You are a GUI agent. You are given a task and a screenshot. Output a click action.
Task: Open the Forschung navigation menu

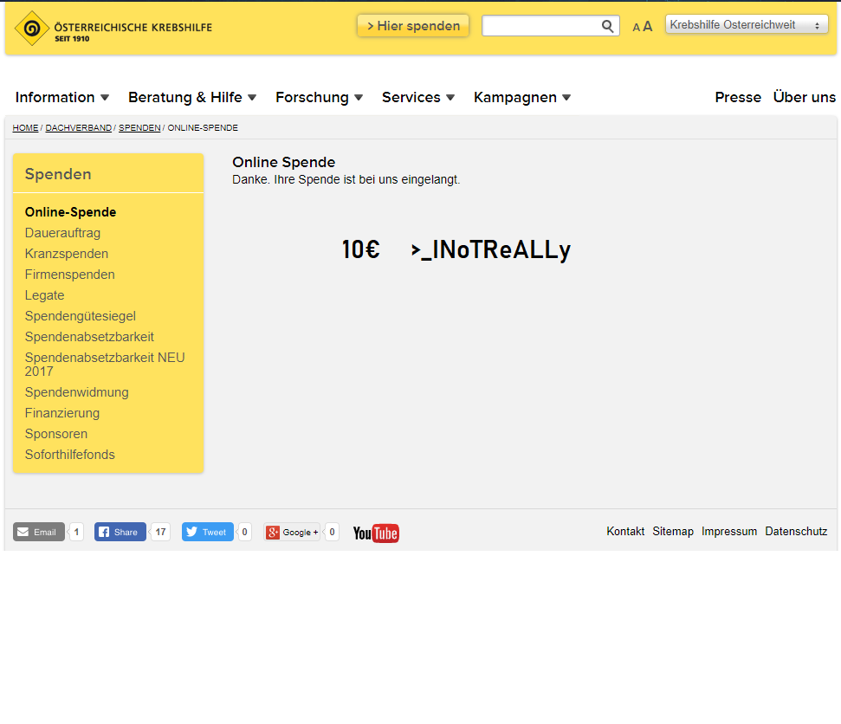coord(319,97)
